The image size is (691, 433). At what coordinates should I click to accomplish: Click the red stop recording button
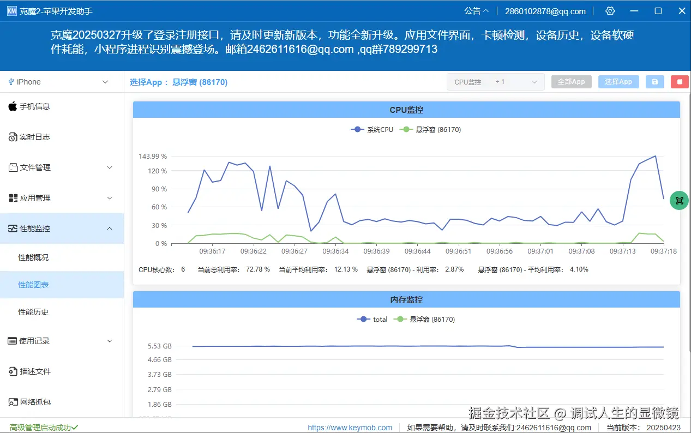(680, 82)
